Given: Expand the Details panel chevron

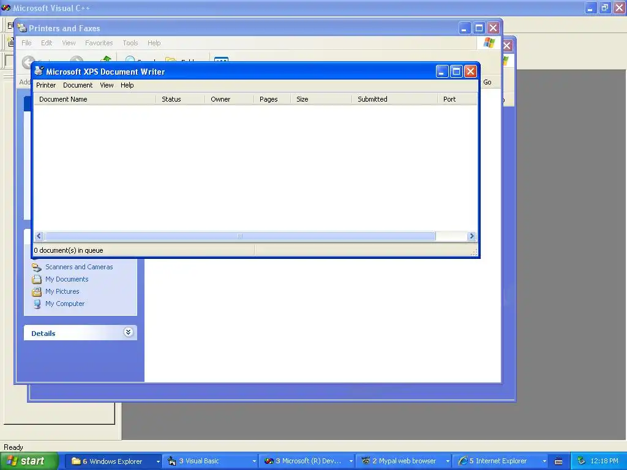Looking at the screenshot, I should pos(128,332).
